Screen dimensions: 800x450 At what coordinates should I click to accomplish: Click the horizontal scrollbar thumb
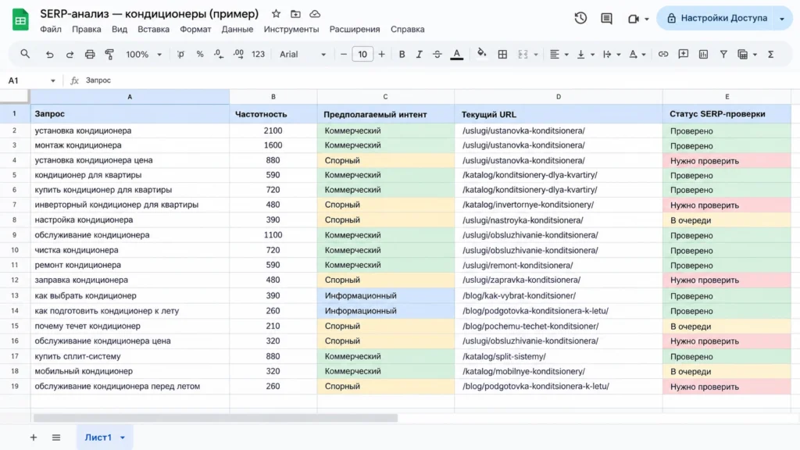[x=216, y=418]
